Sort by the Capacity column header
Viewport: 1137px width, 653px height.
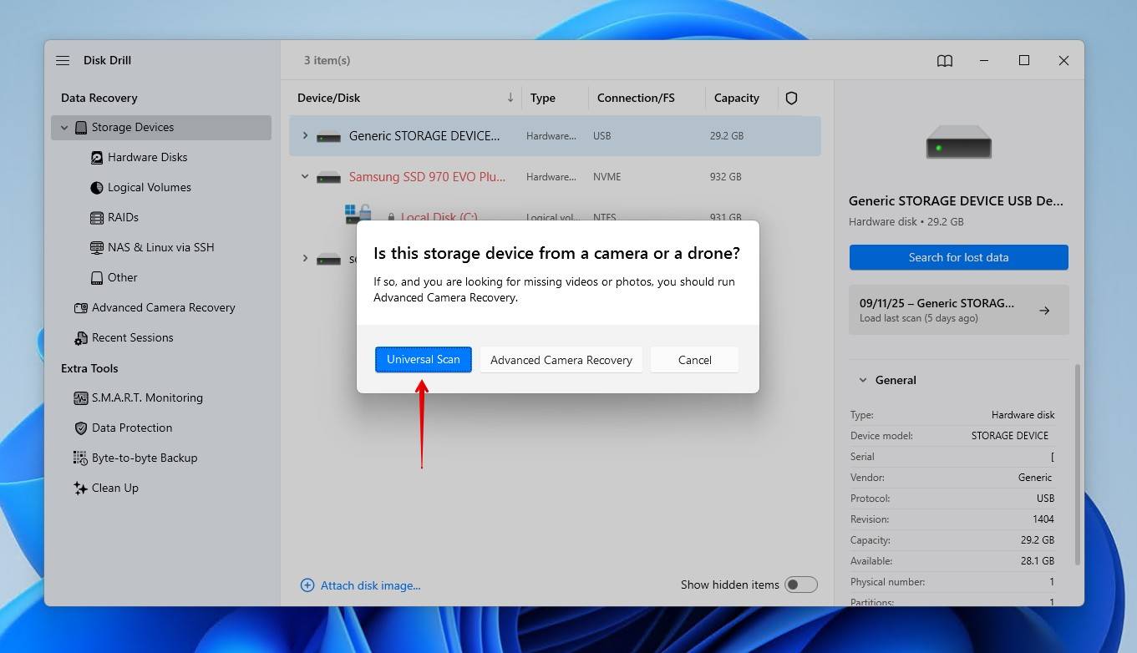pyautogui.click(x=737, y=98)
